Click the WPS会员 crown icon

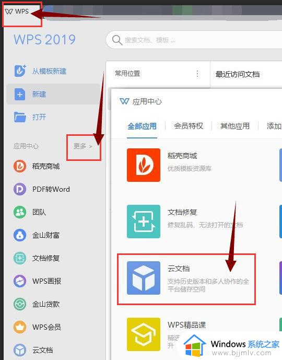click(x=20, y=327)
